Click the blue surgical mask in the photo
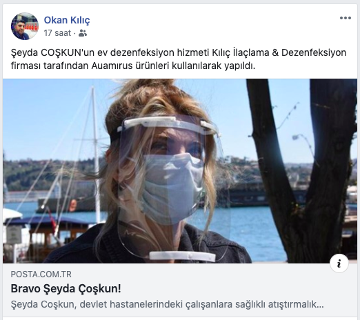 pos(172,188)
